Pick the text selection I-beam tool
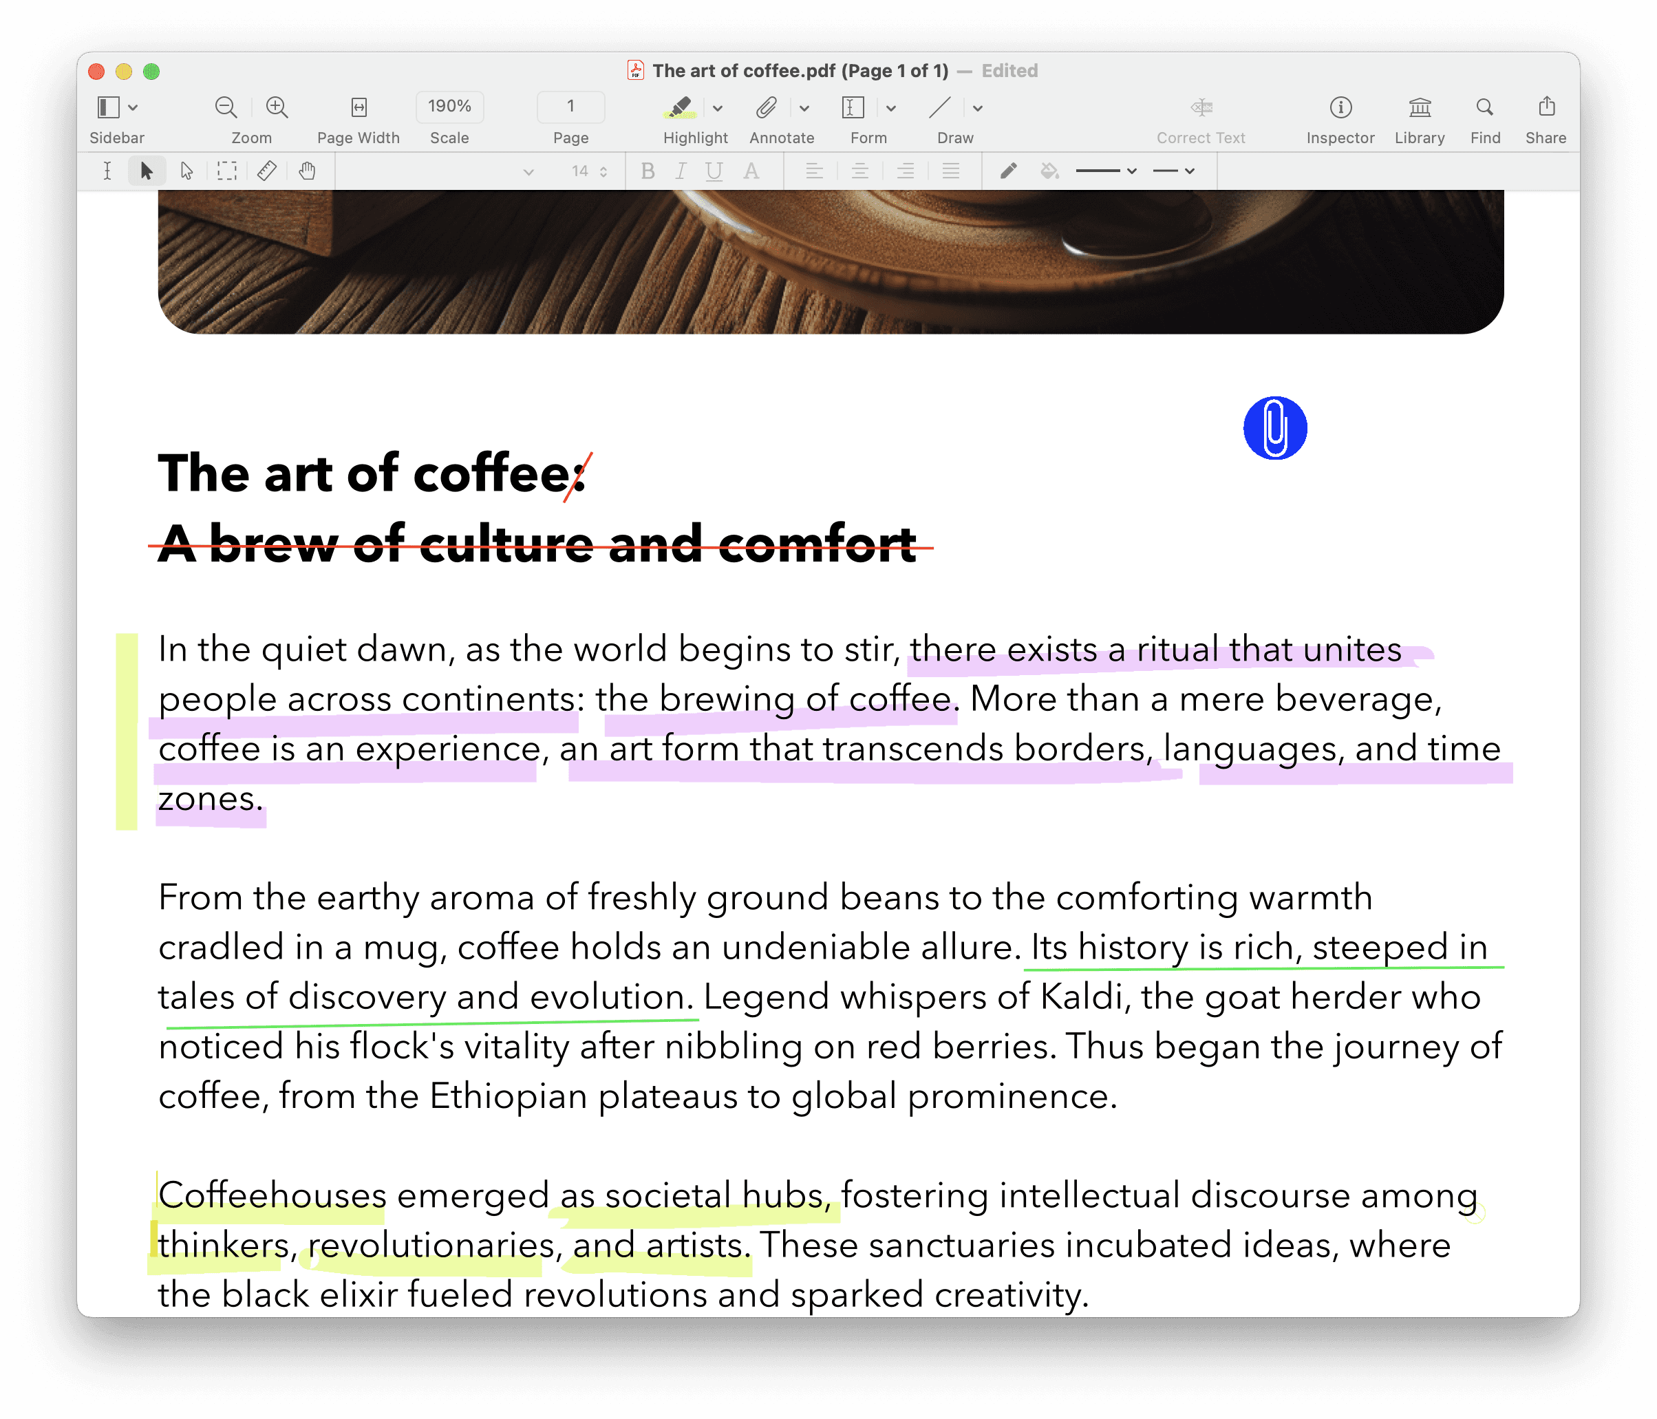1657x1419 pixels. point(107,171)
